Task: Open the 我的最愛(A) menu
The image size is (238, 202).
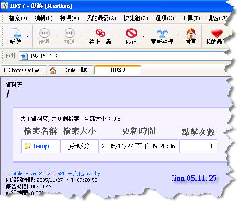Action: (101, 18)
